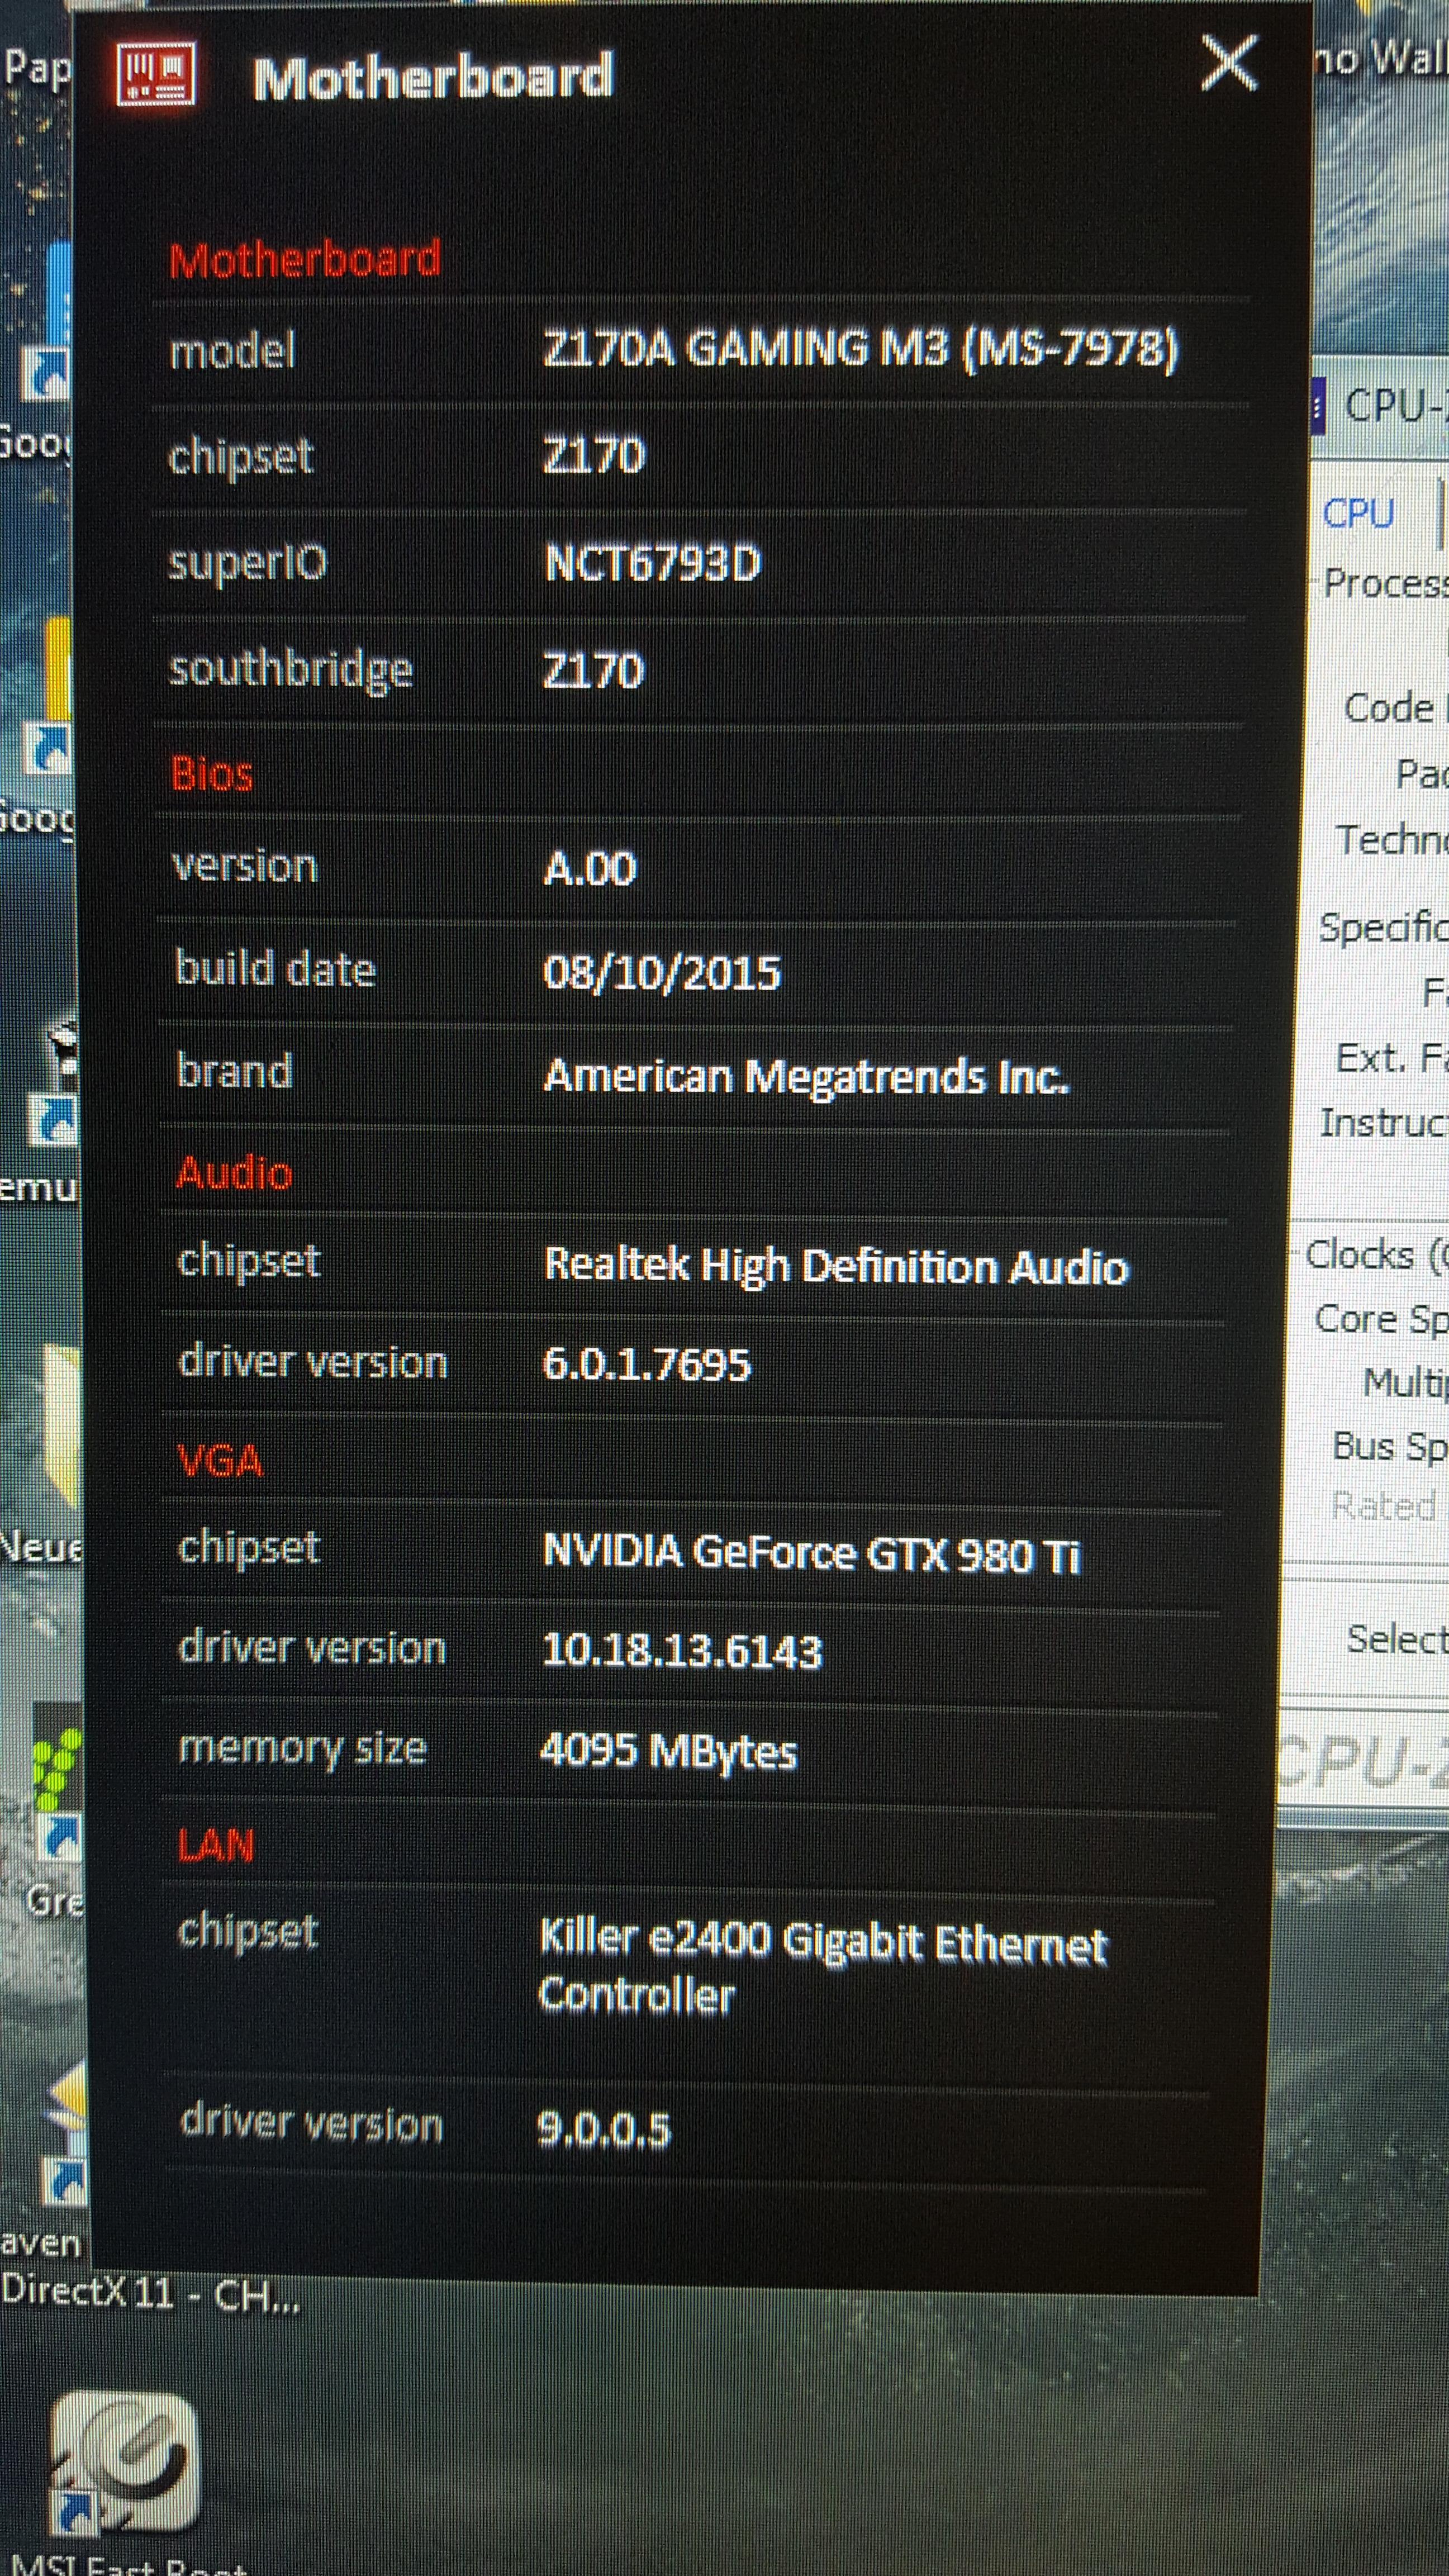The height and width of the screenshot is (2576, 1449).
Task: Click the Z170A GAMING M3 model value
Action: point(860,350)
